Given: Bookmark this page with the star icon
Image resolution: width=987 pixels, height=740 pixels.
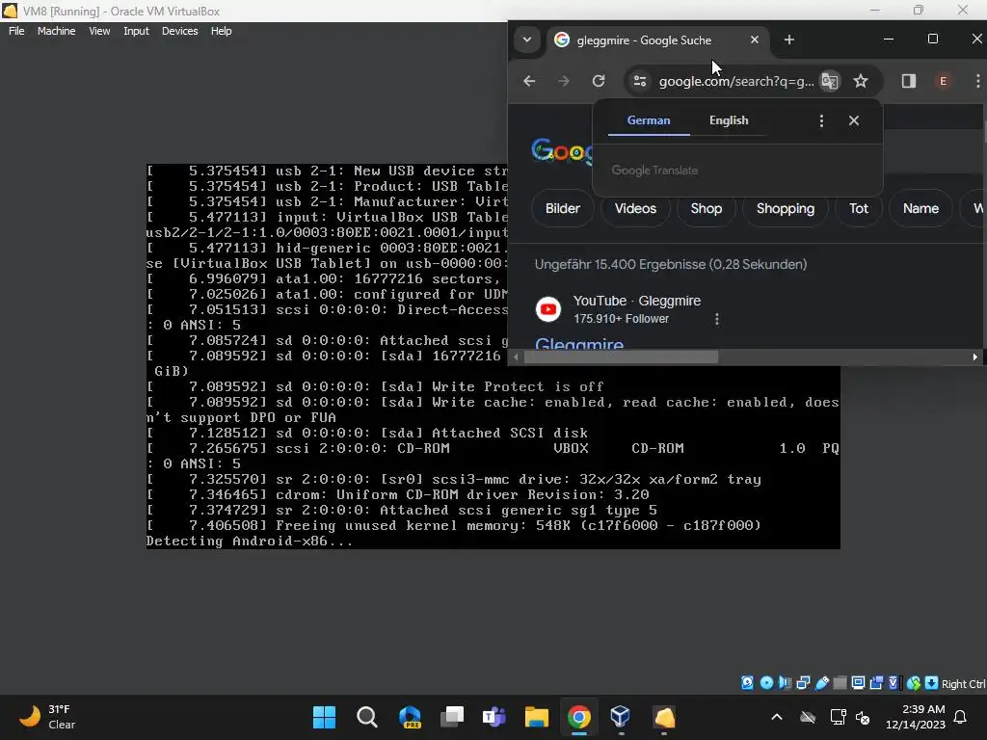Looking at the screenshot, I should (861, 81).
